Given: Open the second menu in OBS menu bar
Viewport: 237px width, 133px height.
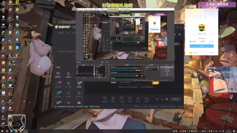Looking at the screenshot, I should pos(83,12).
